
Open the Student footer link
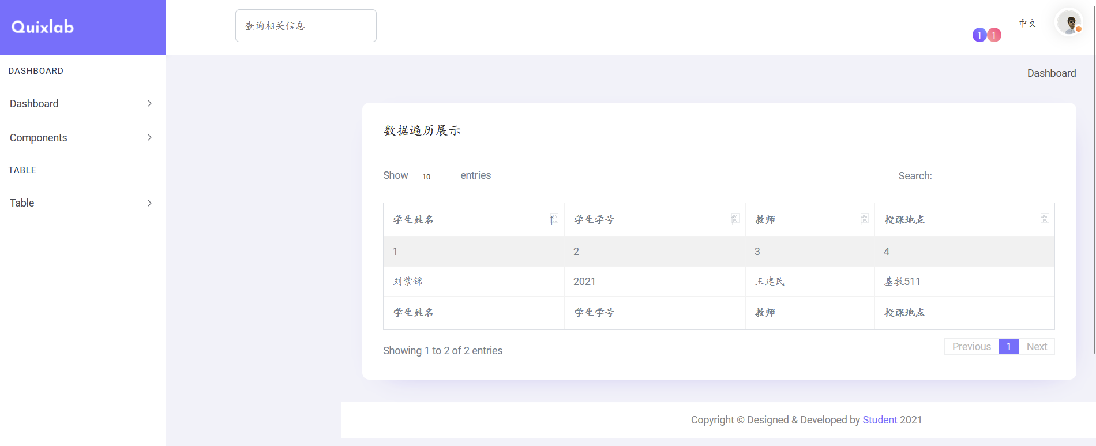(x=880, y=420)
